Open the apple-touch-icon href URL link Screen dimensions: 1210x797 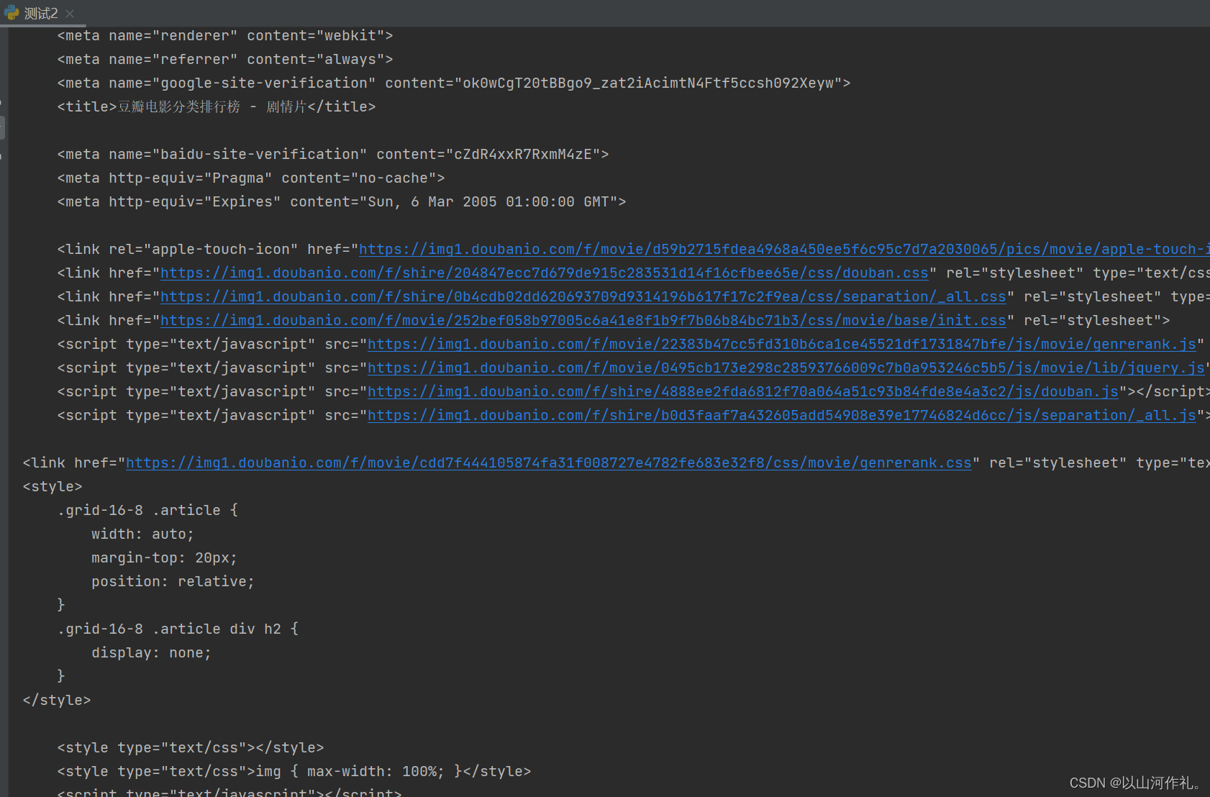pos(784,250)
